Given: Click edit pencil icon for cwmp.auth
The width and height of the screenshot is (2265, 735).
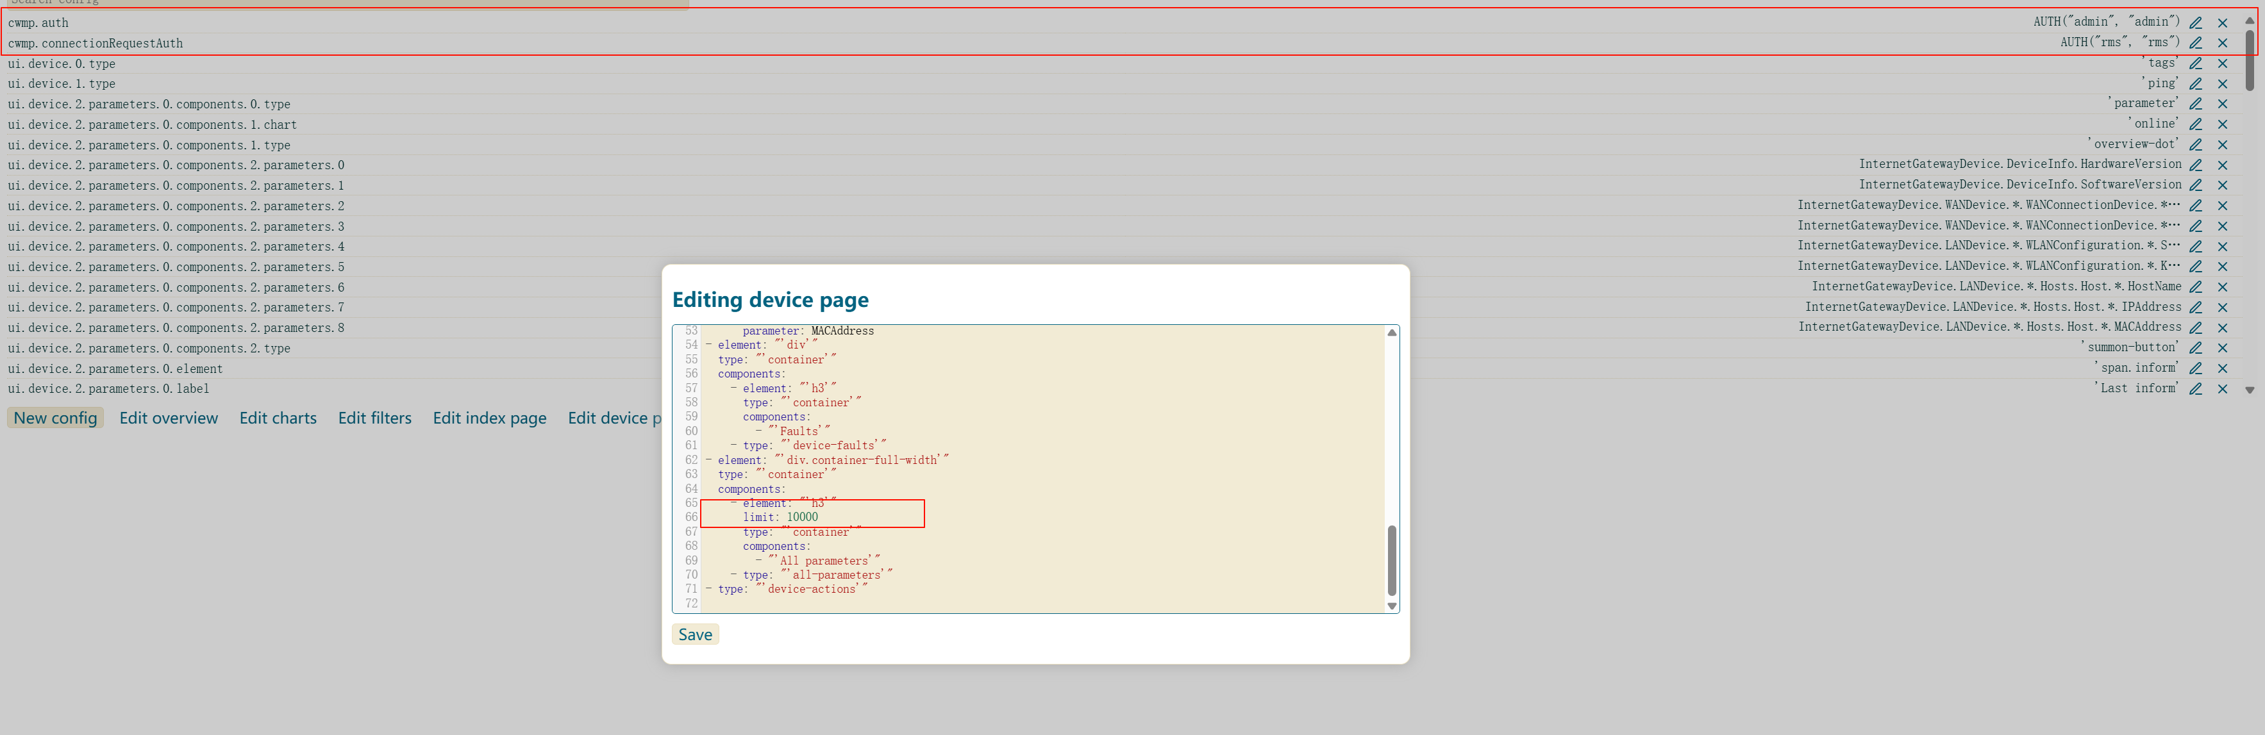Looking at the screenshot, I should pos(2194,23).
